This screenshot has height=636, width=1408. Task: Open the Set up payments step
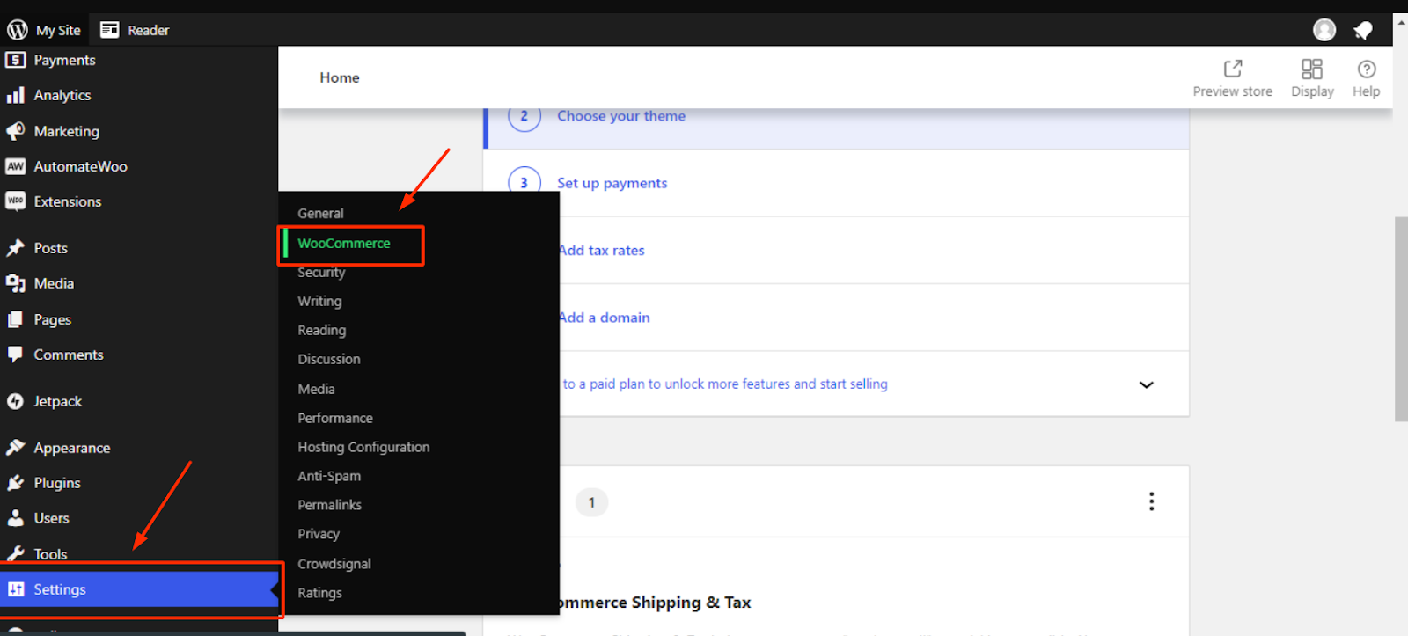coord(612,183)
